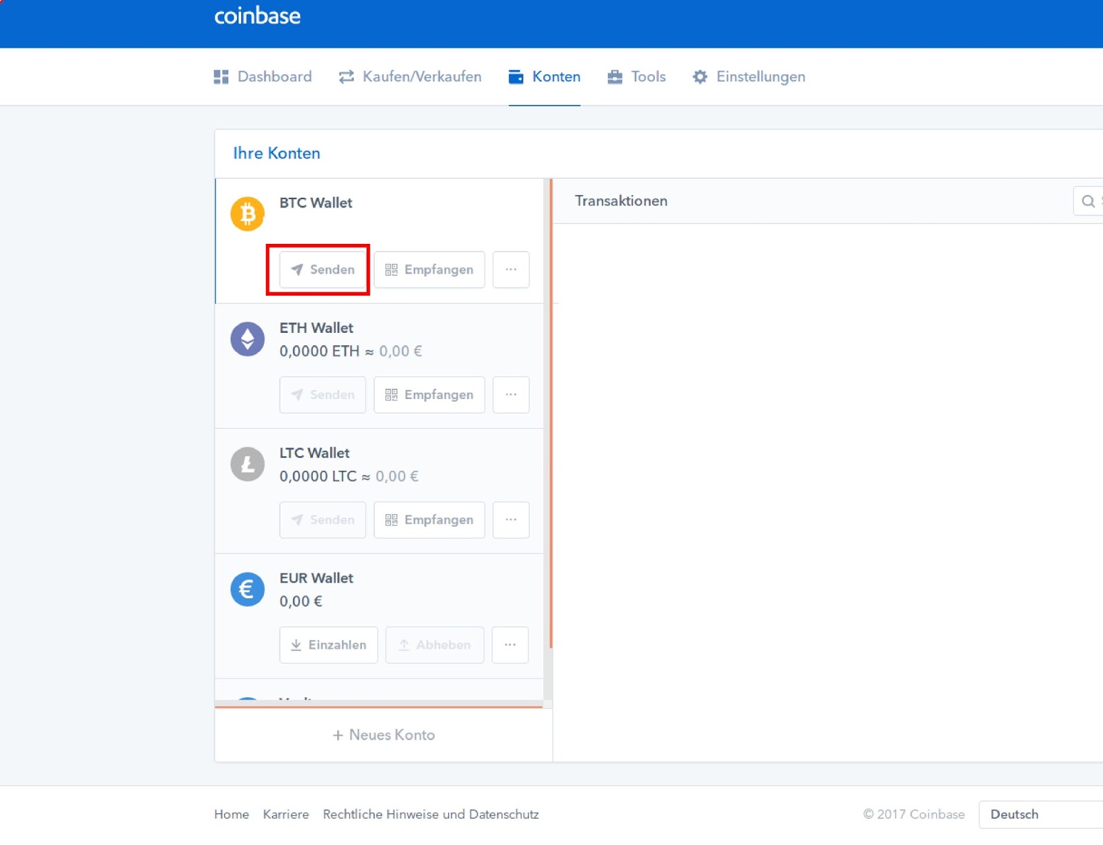Go to Kaufen/Verkaufen tab
Viewport: 1103px width, 845px height.
(x=410, y=77)
